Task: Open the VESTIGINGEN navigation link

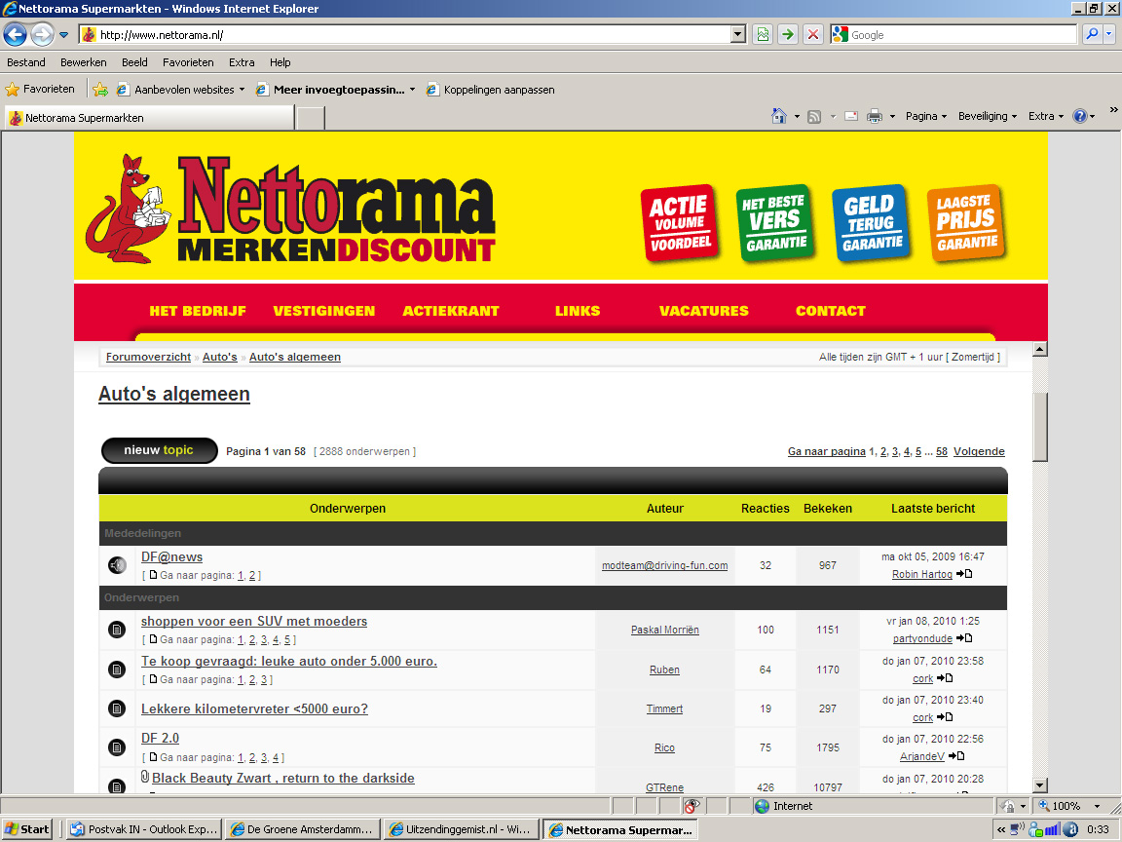Action: pyautogui.click(x=323, y=311)
